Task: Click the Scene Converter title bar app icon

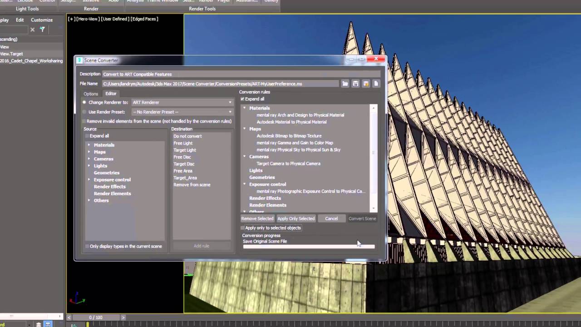Action: point(79,60)
